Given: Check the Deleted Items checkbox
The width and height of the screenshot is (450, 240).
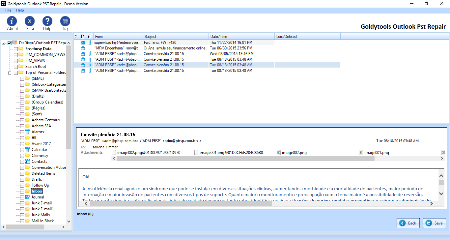Looking at the screenshot, I should coord(22,174).
